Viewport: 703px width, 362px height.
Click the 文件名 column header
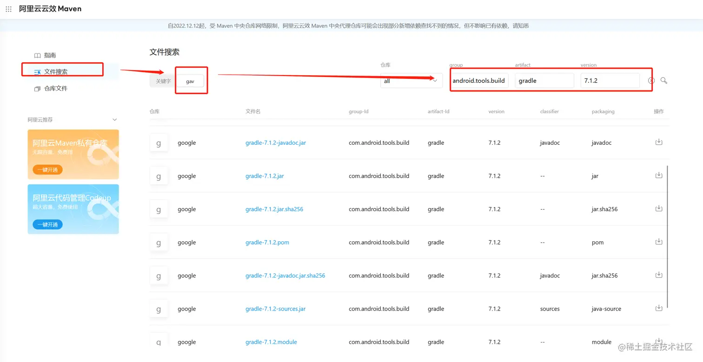tap(253, 111)
